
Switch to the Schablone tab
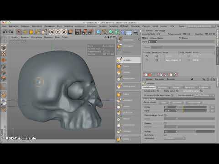pyautogui.click(x=203, y=87)
